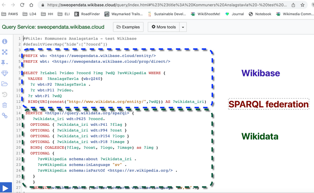Click the browser address bar URL
Image resolution: width=314 pixels, height=193 pixels.
click(165, 5)
